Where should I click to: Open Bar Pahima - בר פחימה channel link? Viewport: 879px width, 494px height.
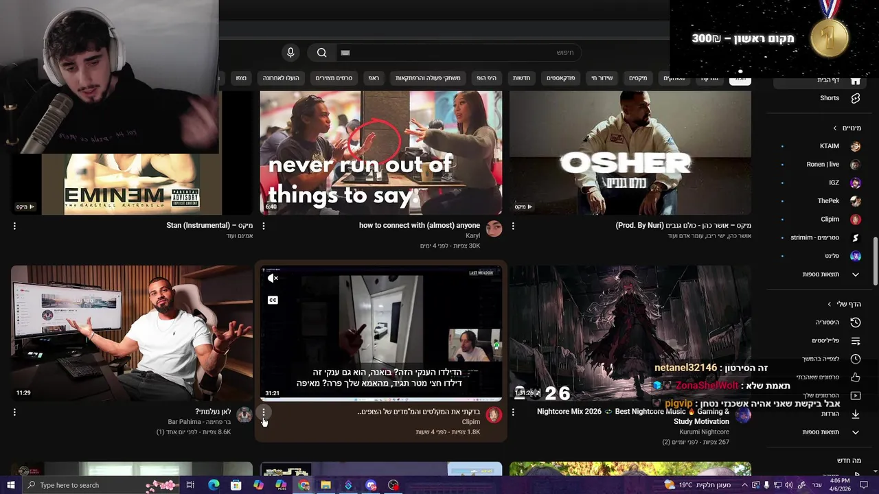tap(199, 422)
